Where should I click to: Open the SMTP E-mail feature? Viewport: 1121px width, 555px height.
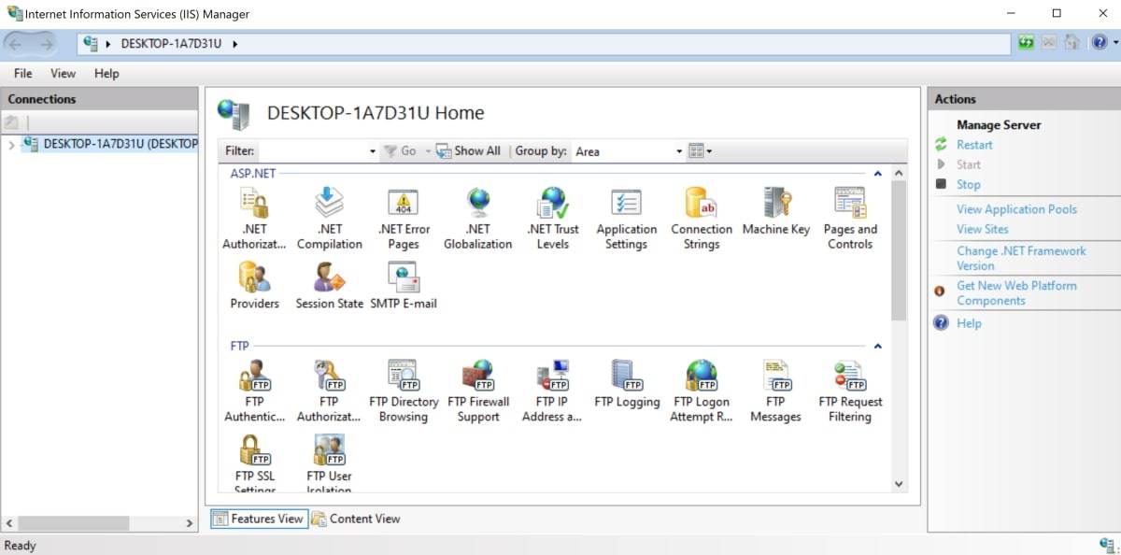click(x=404, y=285)
